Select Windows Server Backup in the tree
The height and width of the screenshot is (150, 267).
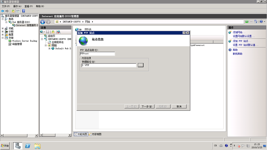click(x=25, y=41)
